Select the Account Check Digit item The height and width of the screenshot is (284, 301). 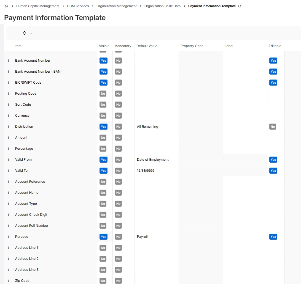pyautogui.click(x=31, y=215)
